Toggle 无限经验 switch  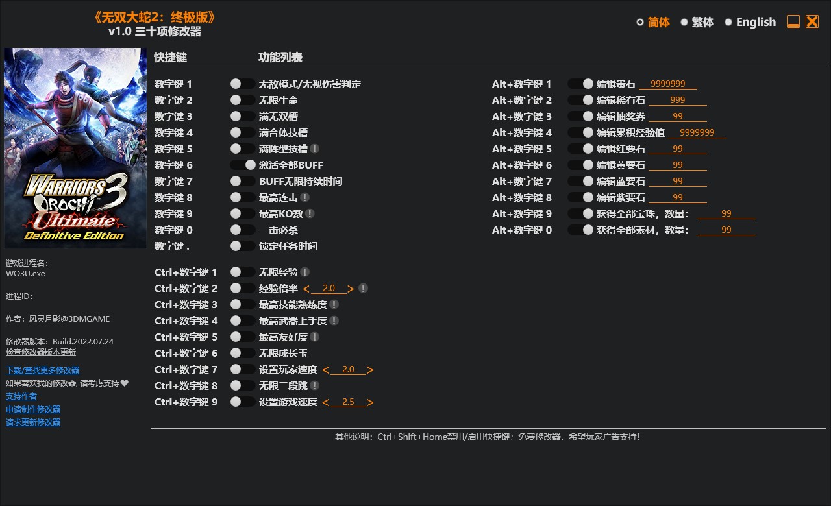[243, 272]
